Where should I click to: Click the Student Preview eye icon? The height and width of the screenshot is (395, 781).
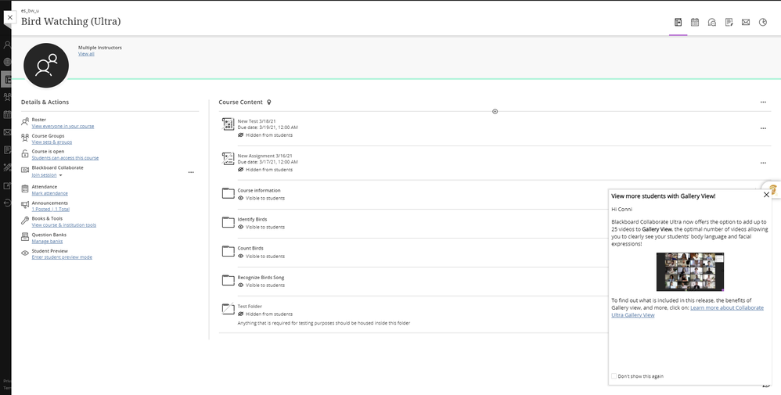tap(25, 253)
